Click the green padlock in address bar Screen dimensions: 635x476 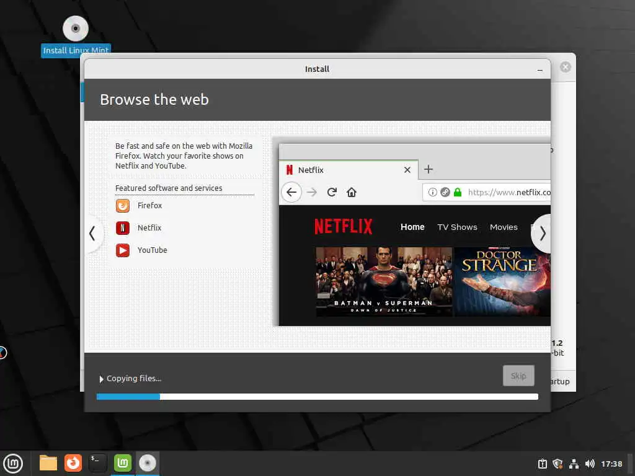[458, 192]
